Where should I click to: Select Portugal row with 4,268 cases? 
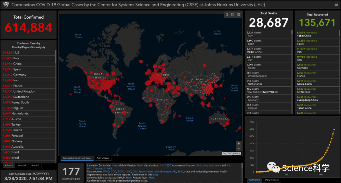(x=28, y=135)
